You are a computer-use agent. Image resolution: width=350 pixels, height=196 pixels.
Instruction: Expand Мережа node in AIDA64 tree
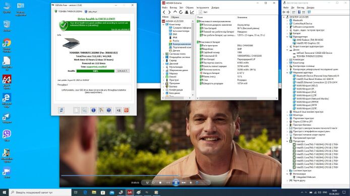tap(163, 73)
